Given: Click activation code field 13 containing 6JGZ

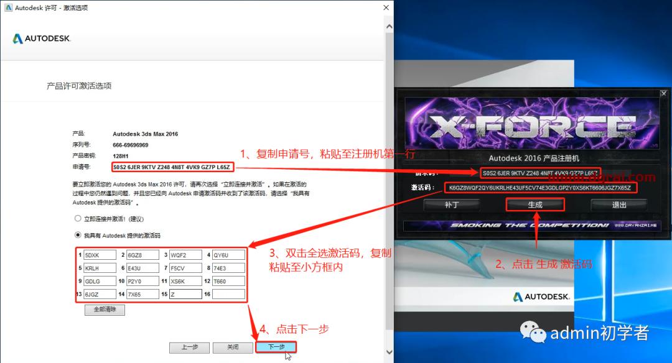Looking at the screenshot, I should tap(100, 294).
